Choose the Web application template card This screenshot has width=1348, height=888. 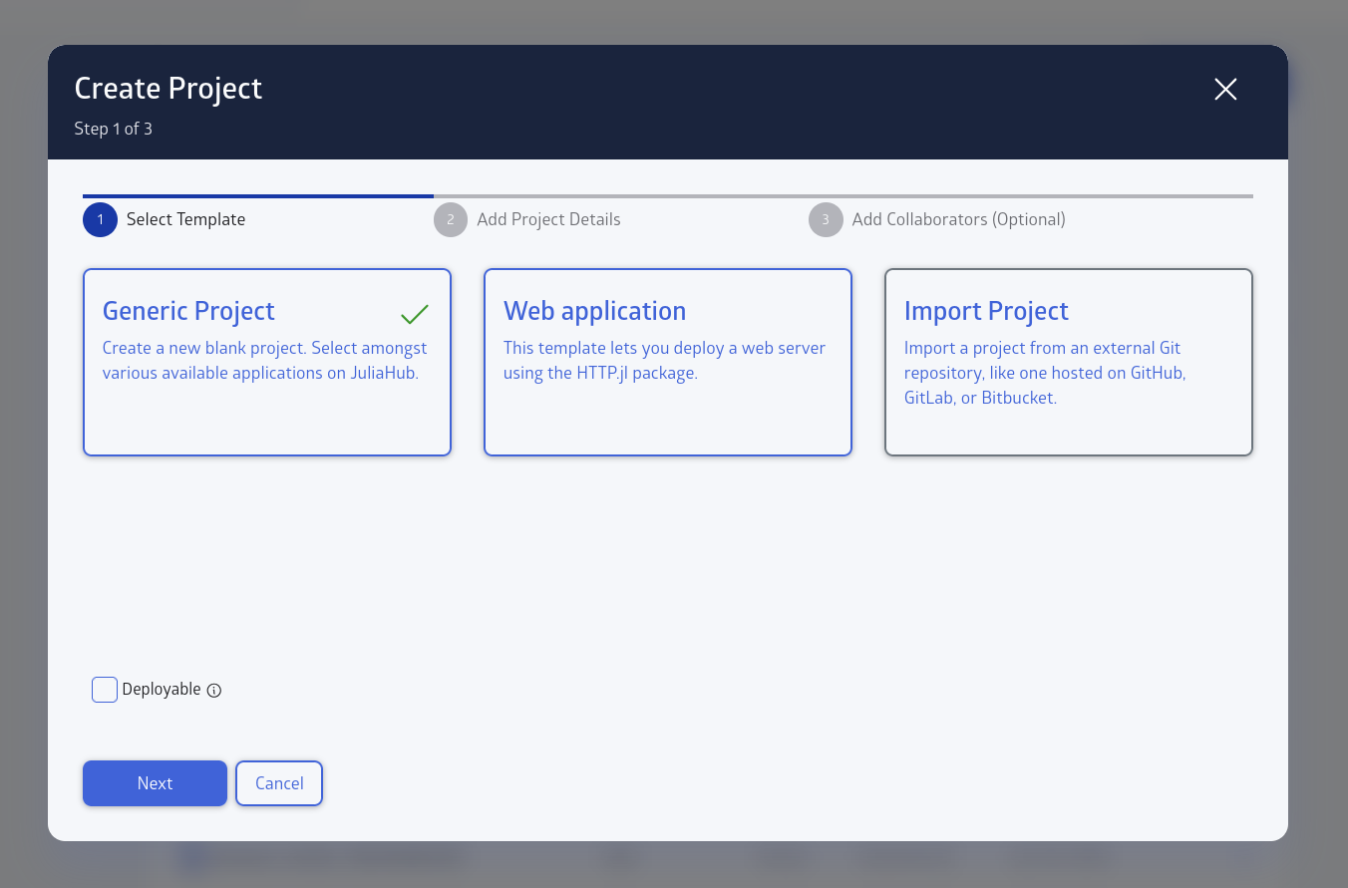[x=668, y=363]
